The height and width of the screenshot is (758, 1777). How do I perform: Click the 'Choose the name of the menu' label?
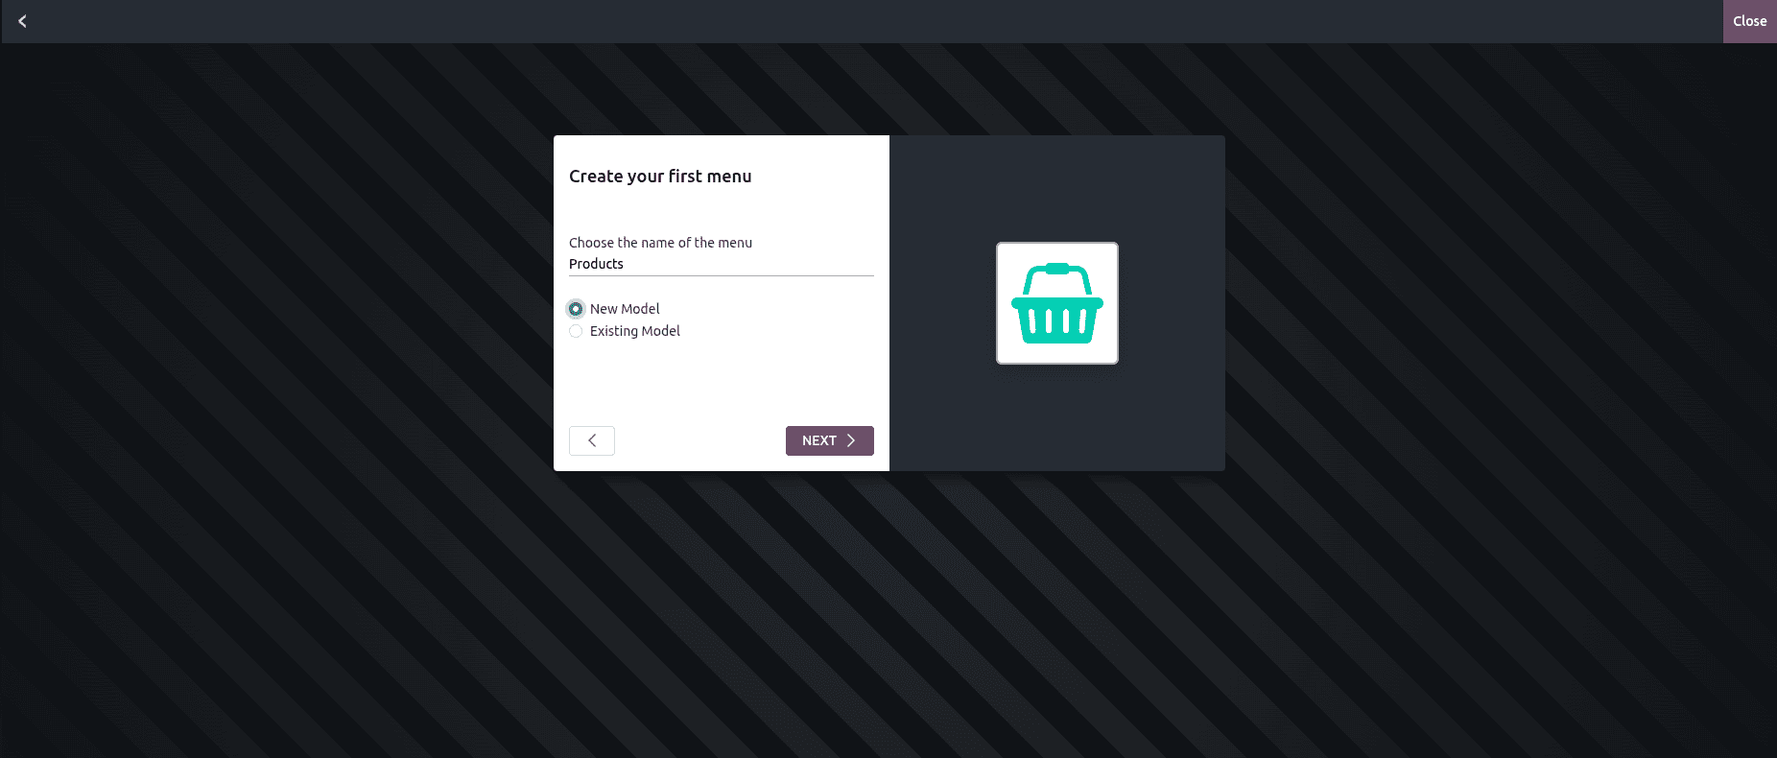[x=660, y=243]
